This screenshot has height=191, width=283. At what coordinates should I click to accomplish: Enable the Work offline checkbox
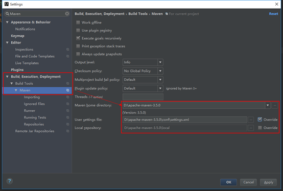[x=78, y=22]
